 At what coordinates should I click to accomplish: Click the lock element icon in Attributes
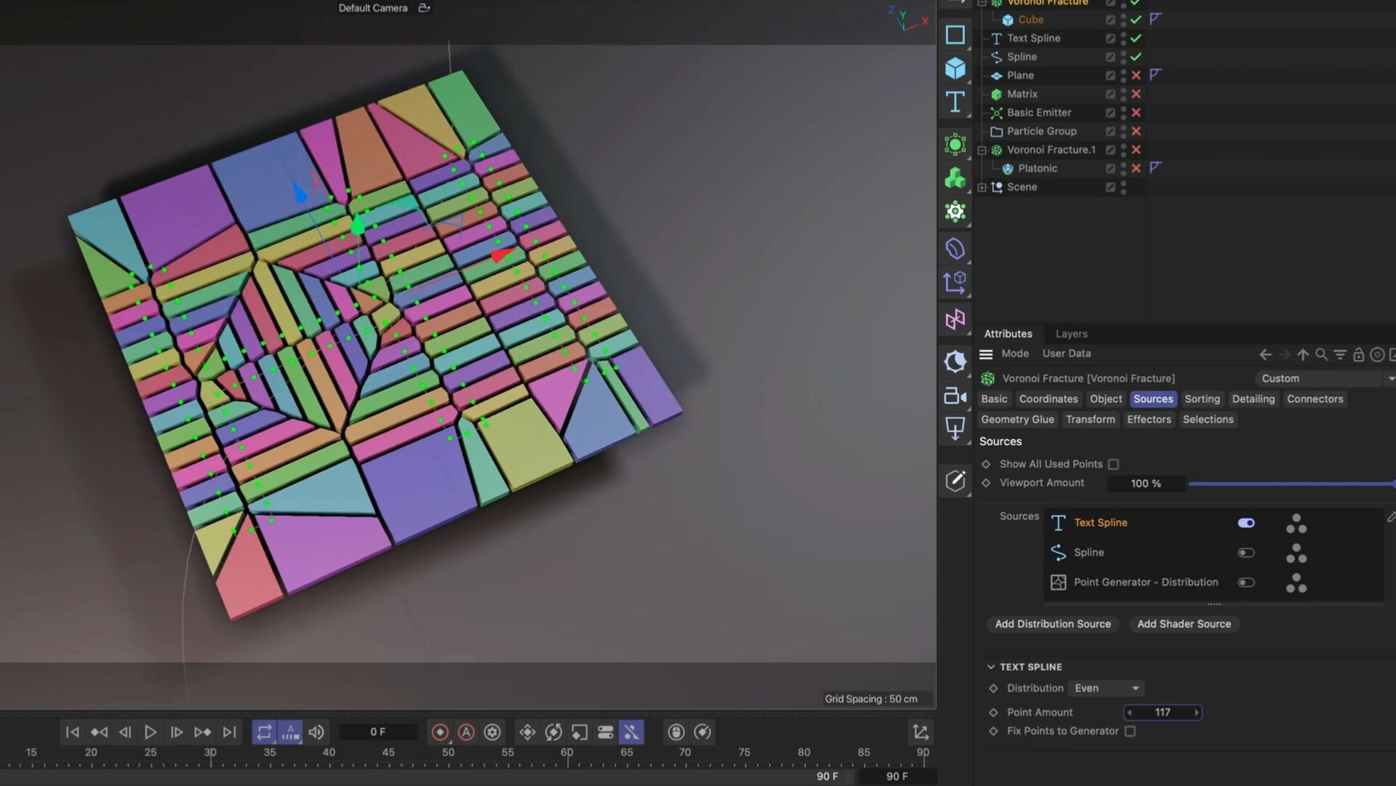[x=1358, y=354]
